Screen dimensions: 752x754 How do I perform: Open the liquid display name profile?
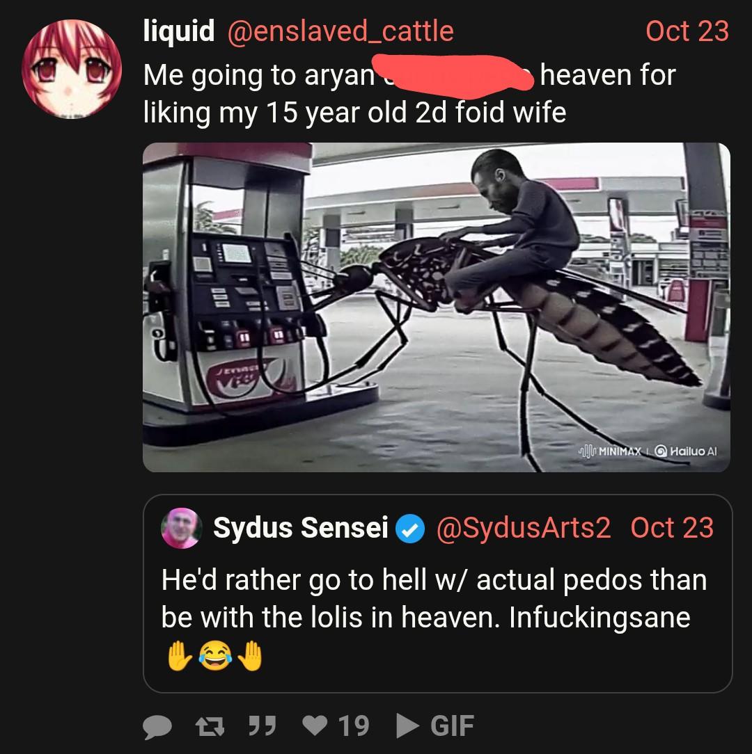click(x=179, y=31)
